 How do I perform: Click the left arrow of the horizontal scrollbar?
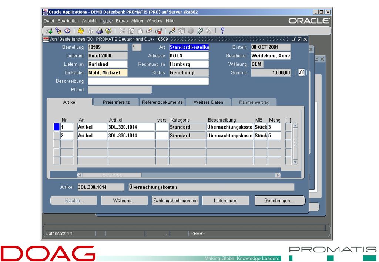80,175
